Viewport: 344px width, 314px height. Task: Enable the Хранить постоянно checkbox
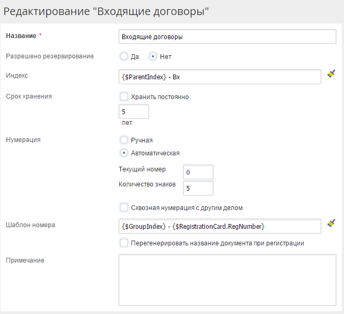(124, 97)
